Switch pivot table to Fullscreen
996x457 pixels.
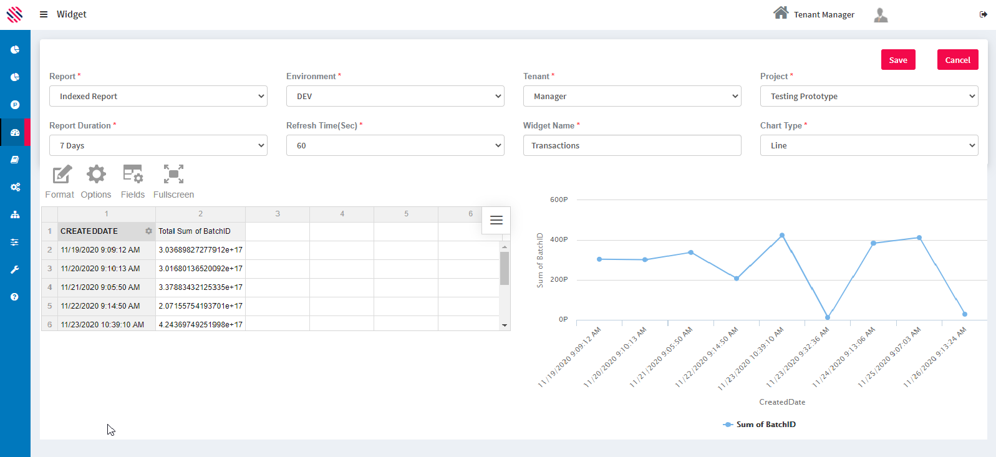click(x=173, y=181)
